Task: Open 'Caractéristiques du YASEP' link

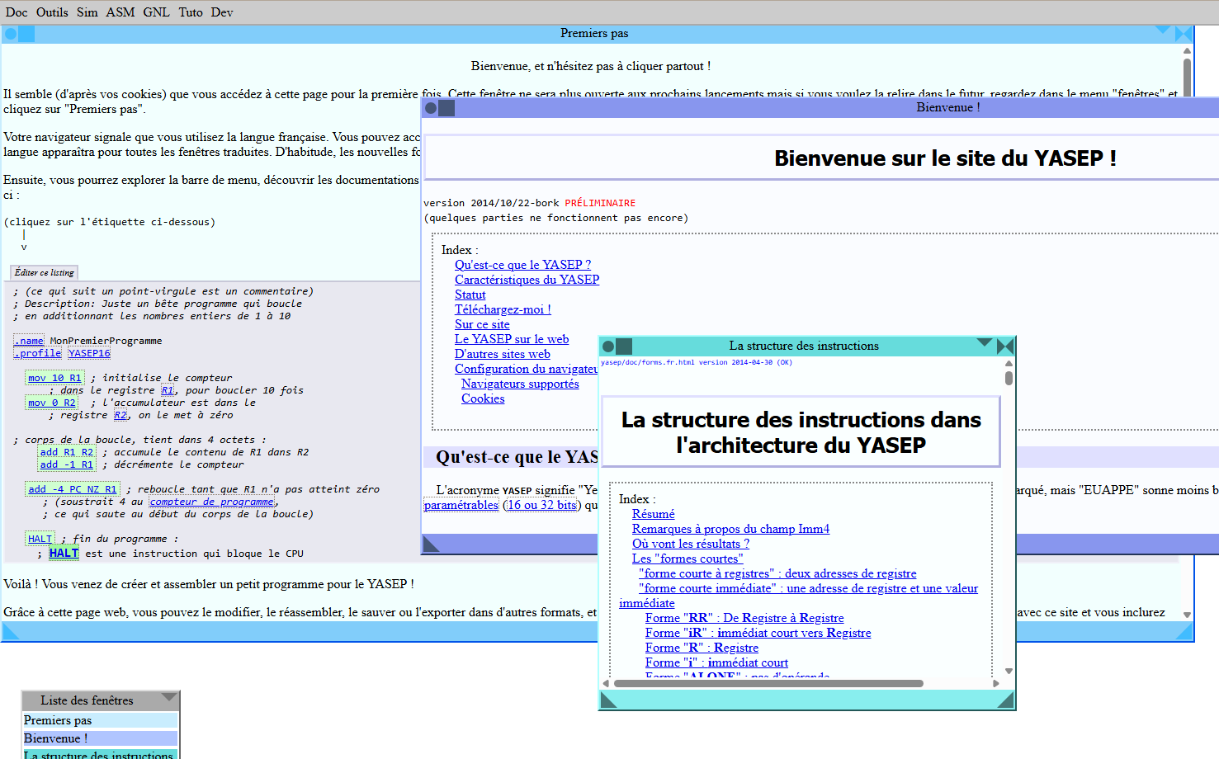Action: point(527,280)
